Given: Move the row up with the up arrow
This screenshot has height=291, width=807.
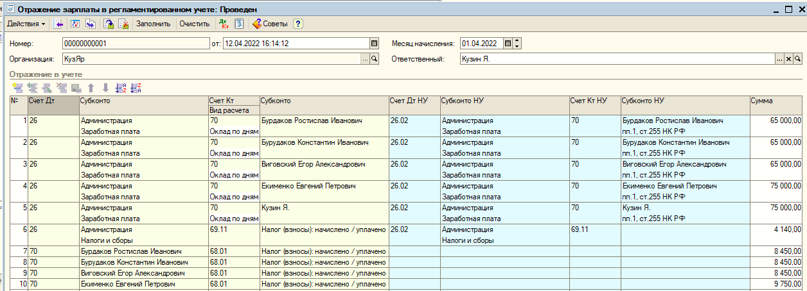Looking at the screenshot, I should [91, 88].
